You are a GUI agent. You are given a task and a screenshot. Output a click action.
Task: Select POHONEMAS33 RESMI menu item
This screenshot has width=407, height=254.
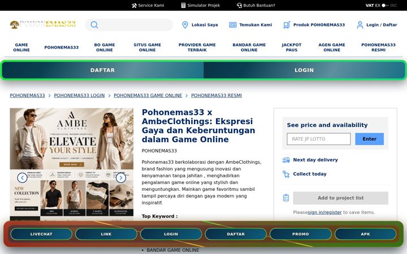(378, 47)
